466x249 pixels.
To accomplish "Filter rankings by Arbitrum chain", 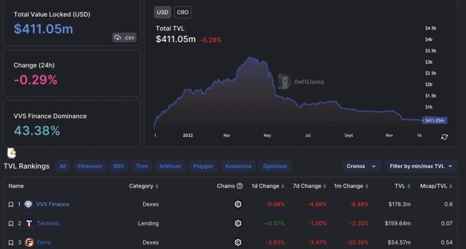I will [170, 166].
